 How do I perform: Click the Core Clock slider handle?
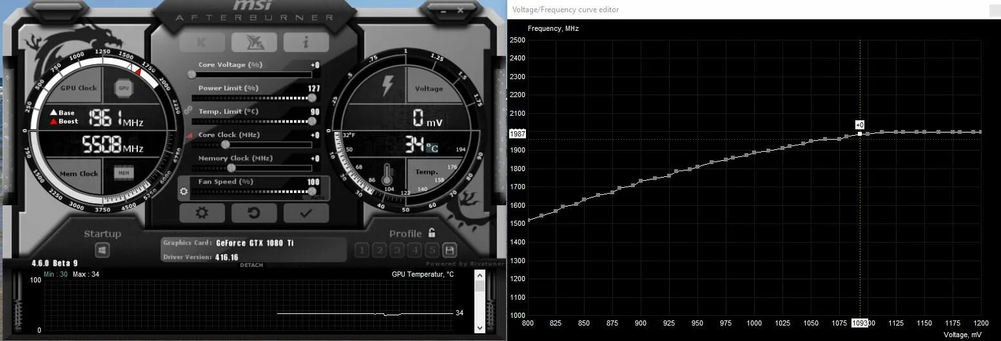pyautogui.click(x=226, y=144)
